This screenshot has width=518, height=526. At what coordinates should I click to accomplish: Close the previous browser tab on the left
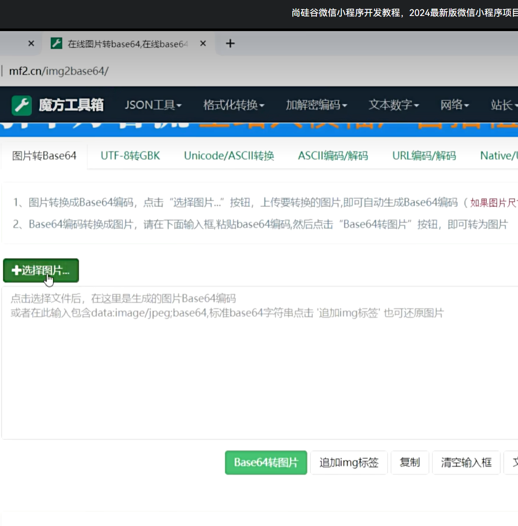click(x=31, y=44)
